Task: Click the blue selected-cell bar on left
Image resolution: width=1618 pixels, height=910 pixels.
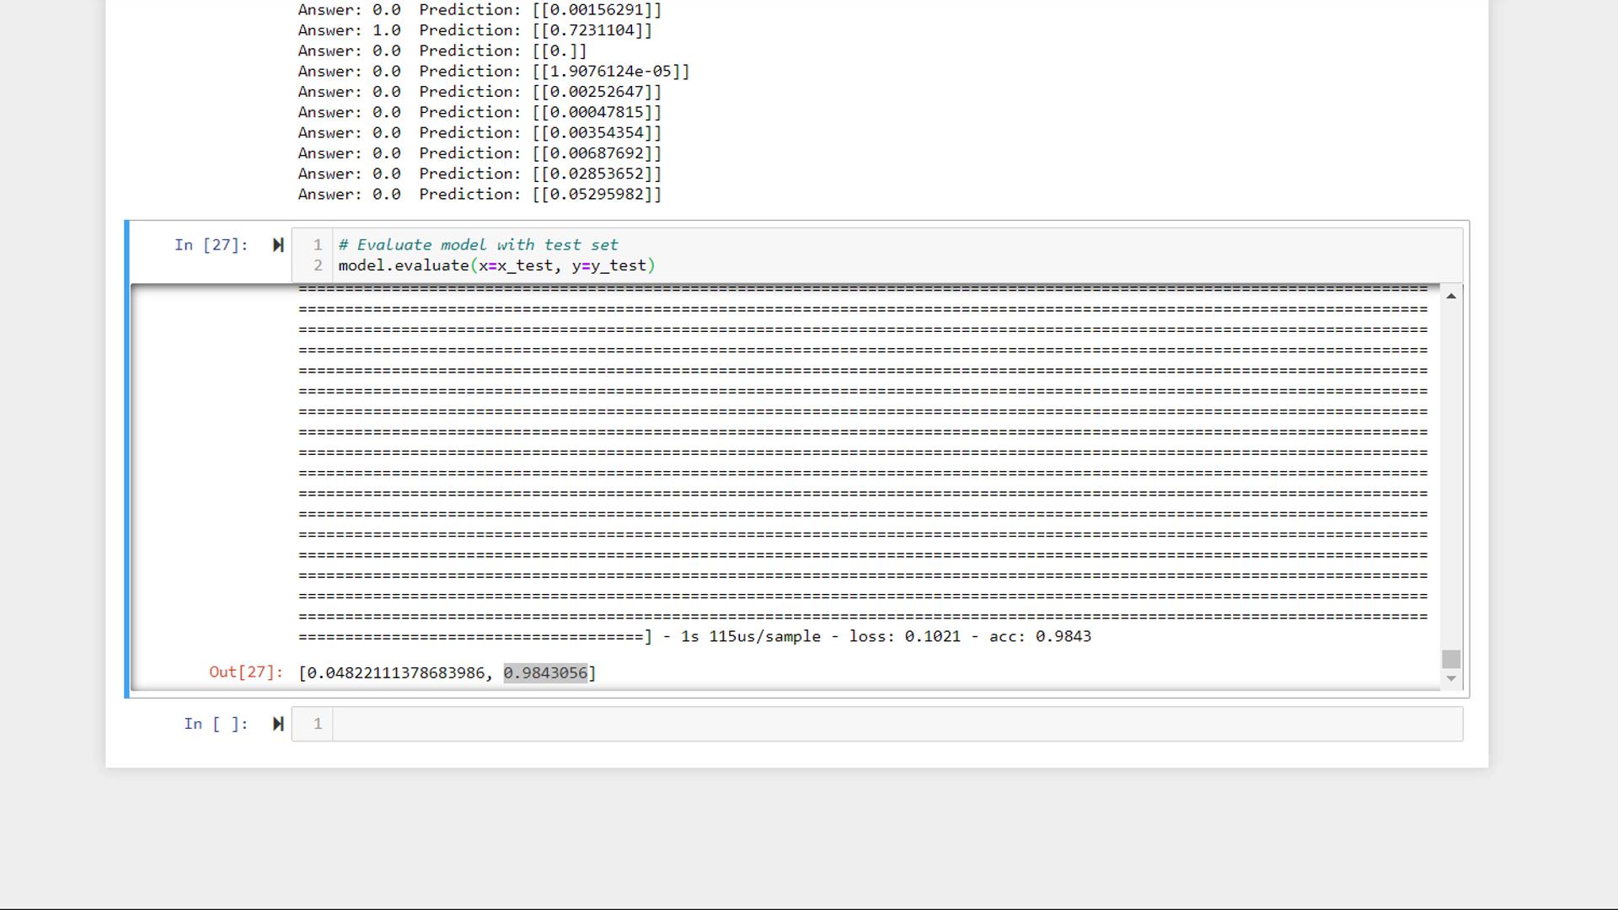Action: (126, 459)
